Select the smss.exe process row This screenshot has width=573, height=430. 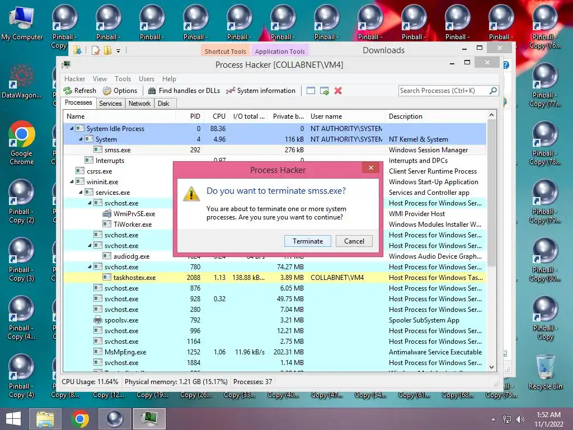[274, 149]
